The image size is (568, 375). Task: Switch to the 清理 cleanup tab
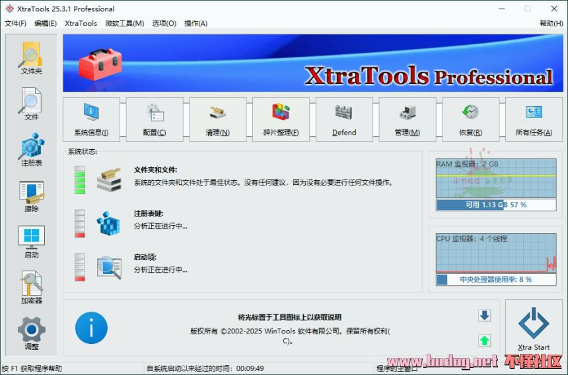(217, 119)
